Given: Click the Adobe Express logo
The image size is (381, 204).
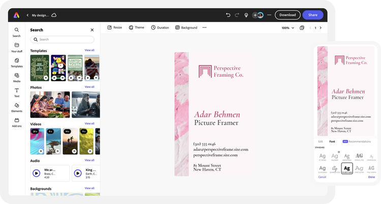Looking at the screenshot, I should coord(16,15).
